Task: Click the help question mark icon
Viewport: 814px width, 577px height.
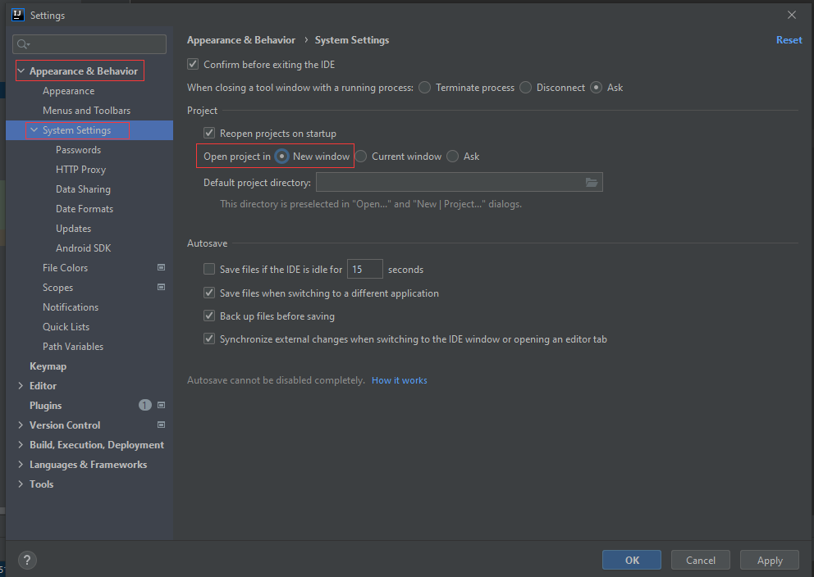Action: click(27, 561)
